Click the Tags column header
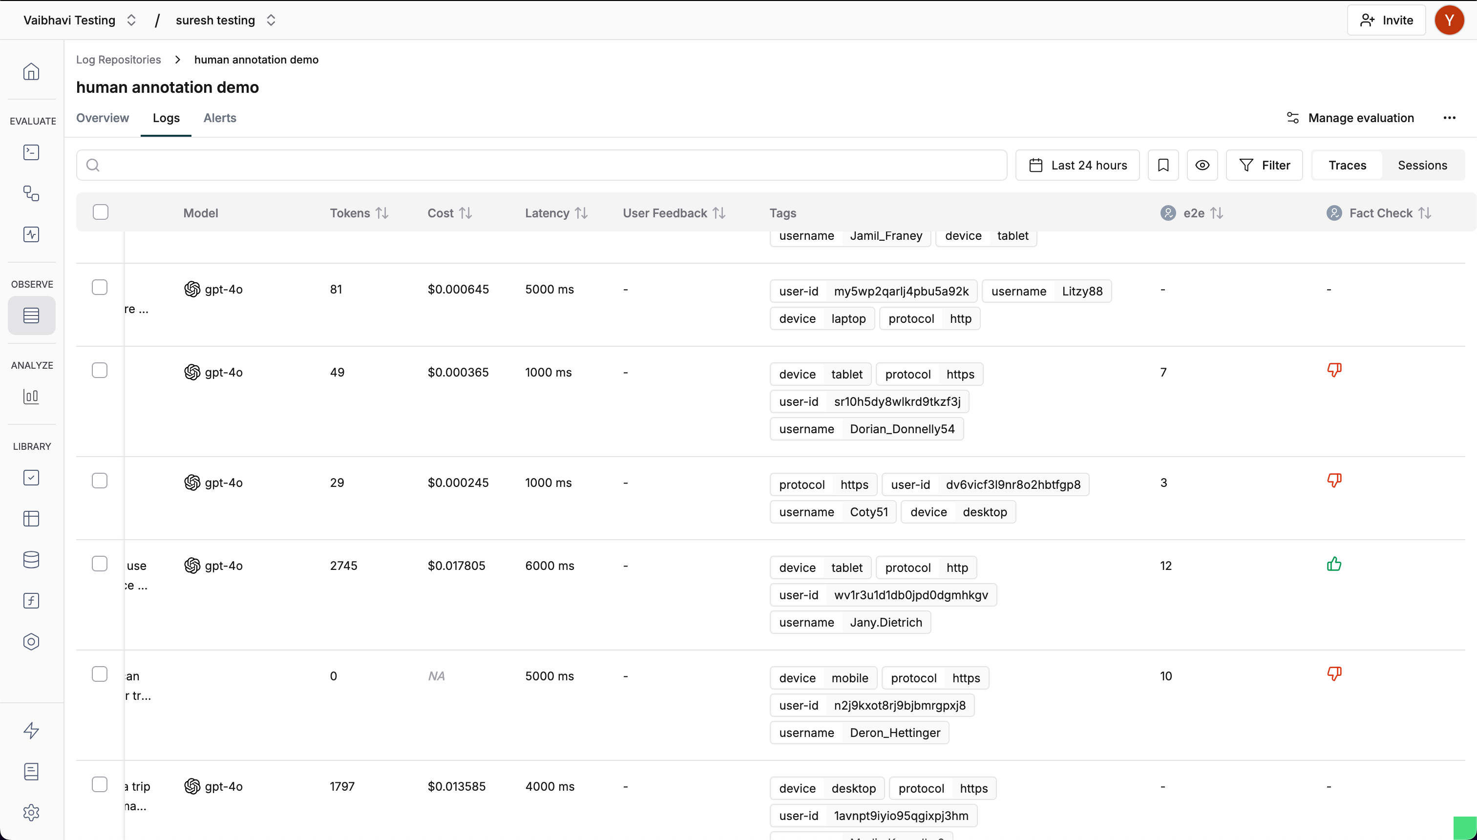The image size is (1477, 840). (783, 213)
